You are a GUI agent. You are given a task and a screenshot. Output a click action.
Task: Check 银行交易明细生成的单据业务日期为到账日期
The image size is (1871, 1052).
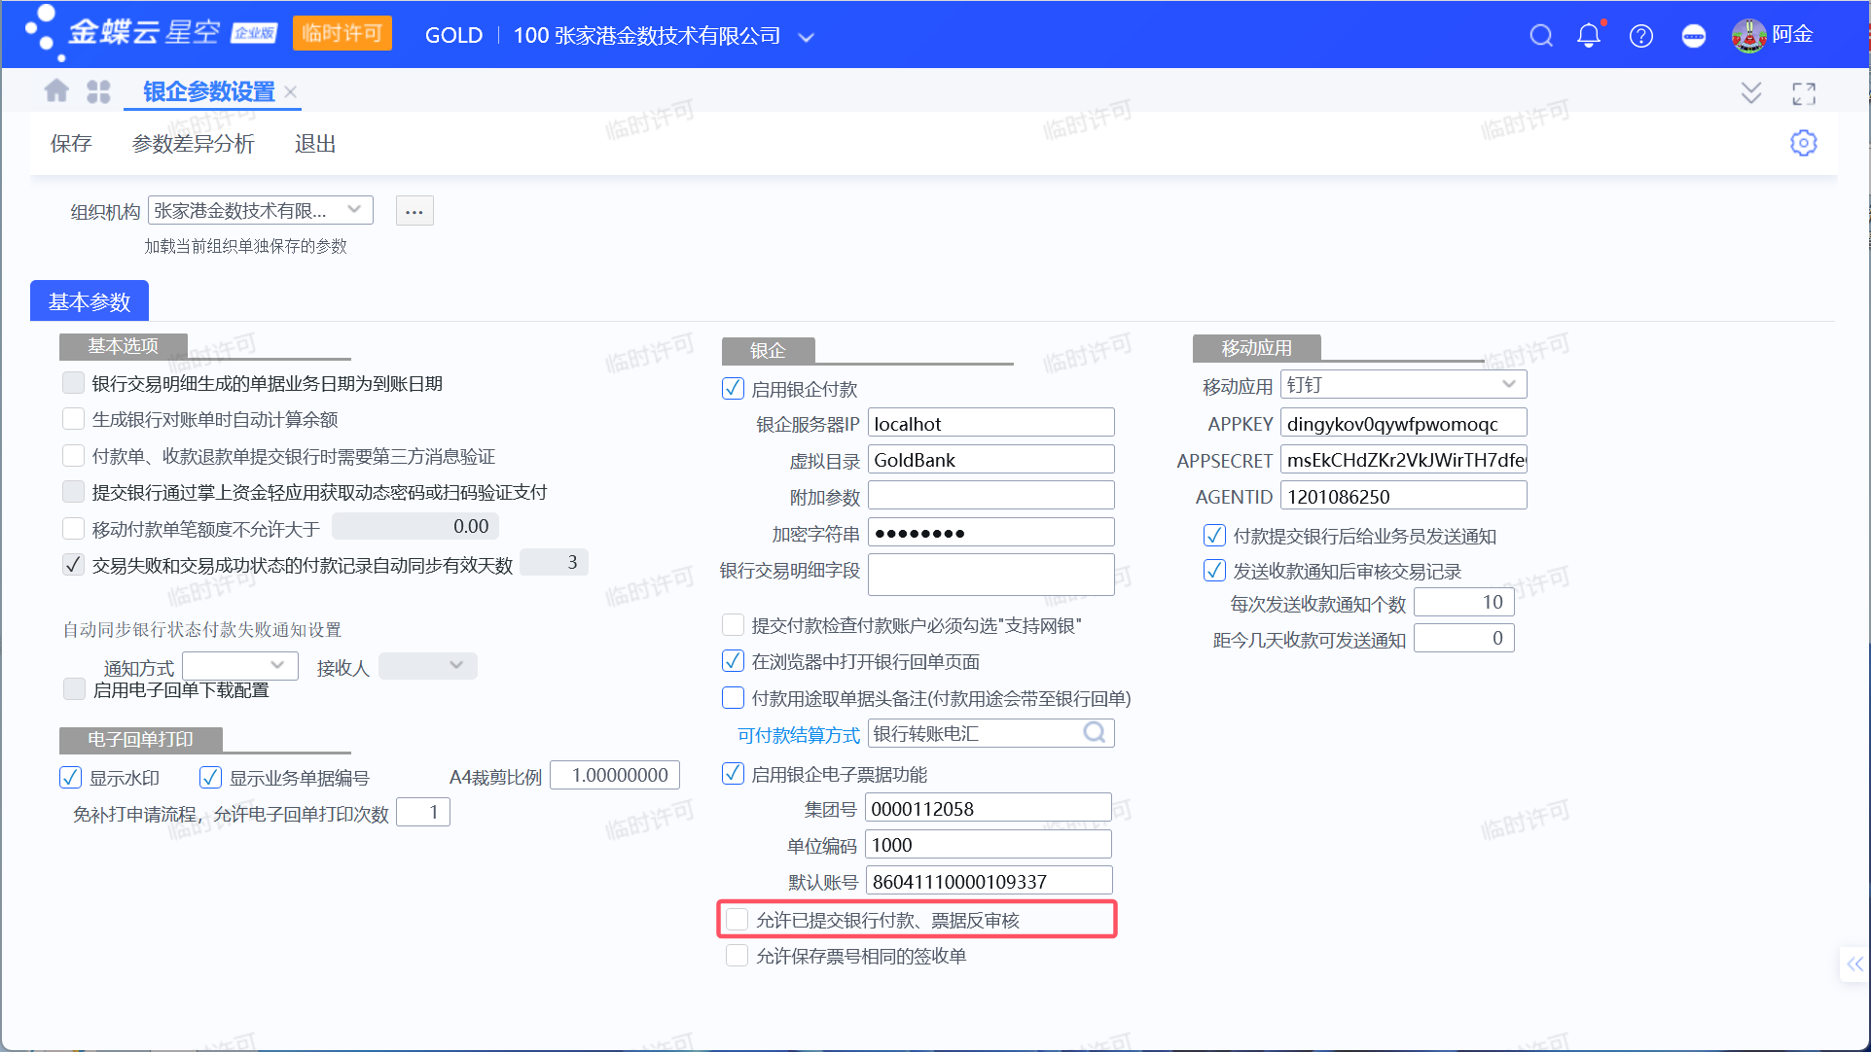(x=73, y=383)
